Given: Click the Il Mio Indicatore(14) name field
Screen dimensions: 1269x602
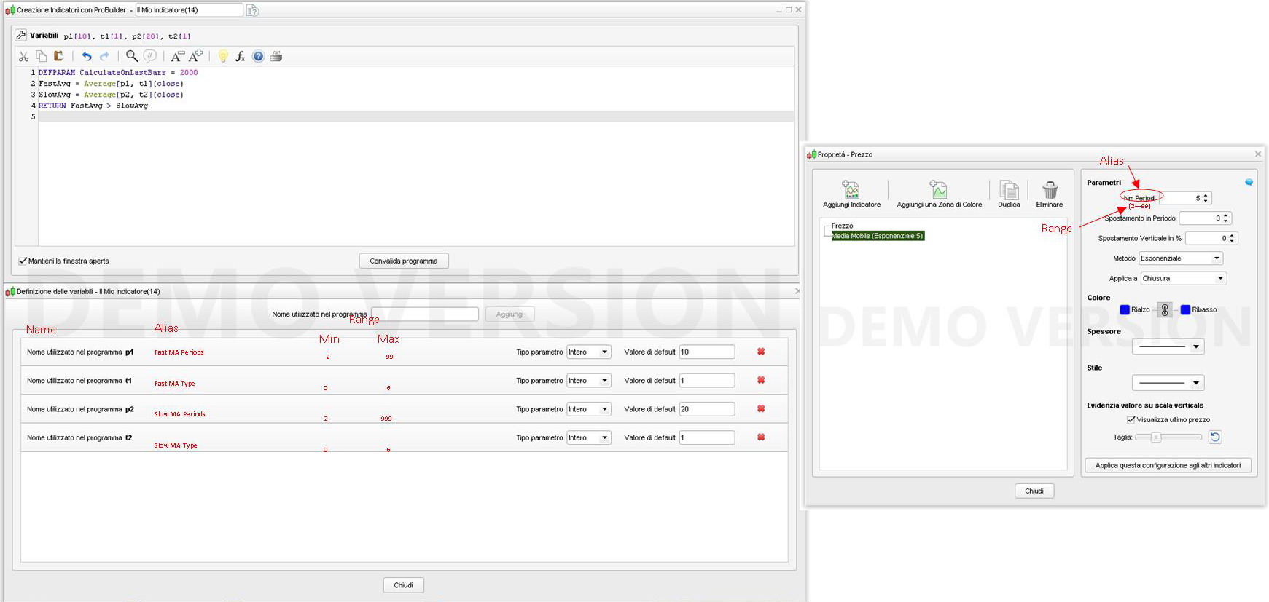Looking at the screenshot, I should click(189, 10).
